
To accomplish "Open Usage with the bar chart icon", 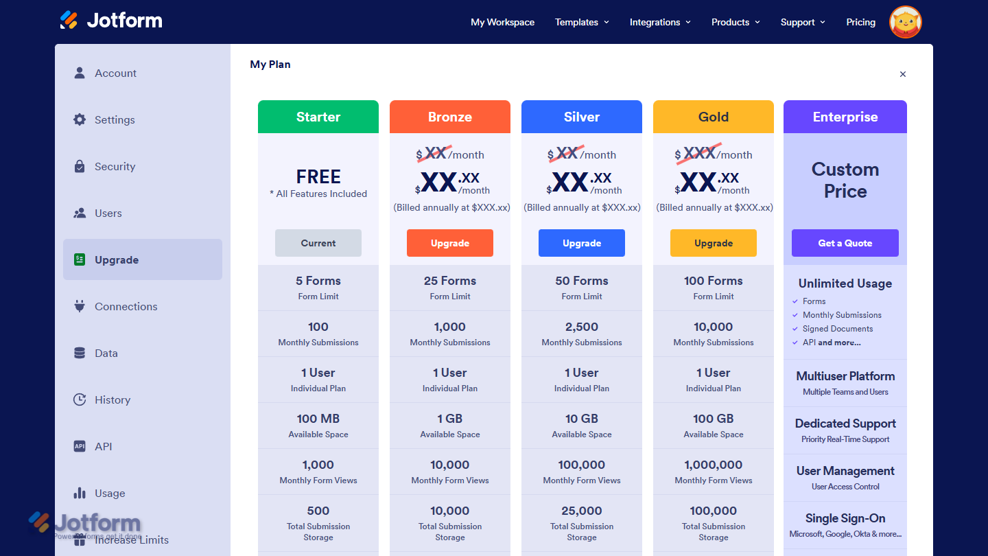I will point(81,493).
